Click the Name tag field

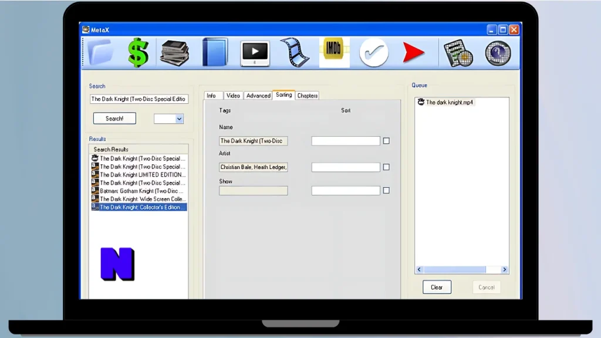pos(254,141)
